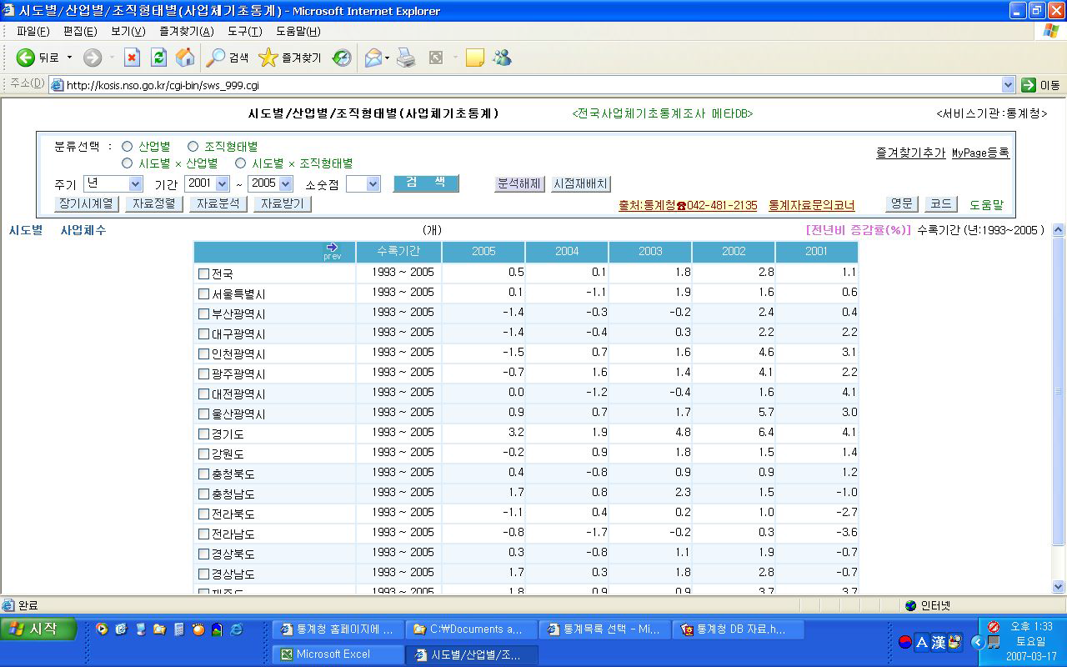
Task: Click the IE Forward arrow button
Action: click(x=93, y=58)
